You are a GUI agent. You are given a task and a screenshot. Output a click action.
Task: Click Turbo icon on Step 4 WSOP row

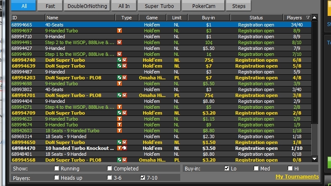point(119,107)
